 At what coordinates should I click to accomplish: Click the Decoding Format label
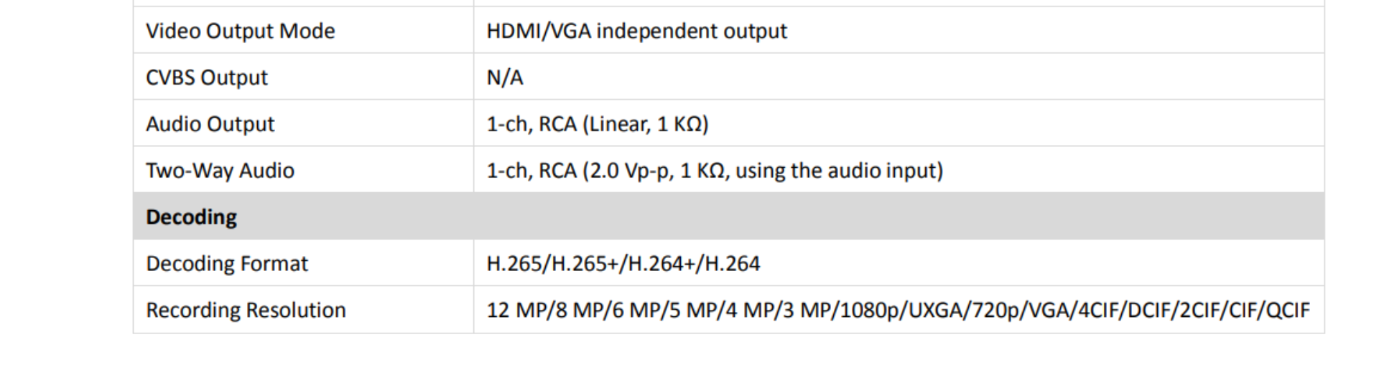coord(226,264)
